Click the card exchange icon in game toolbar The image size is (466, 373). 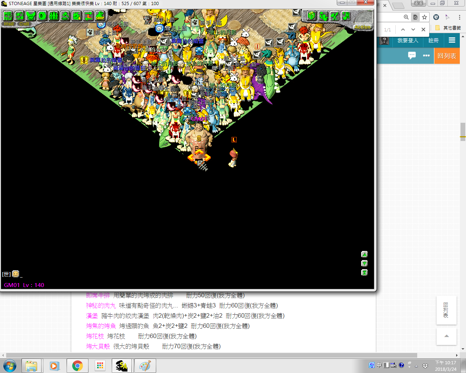[19, 16]
